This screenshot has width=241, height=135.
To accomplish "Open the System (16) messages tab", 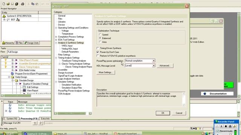I will [12, 118].
